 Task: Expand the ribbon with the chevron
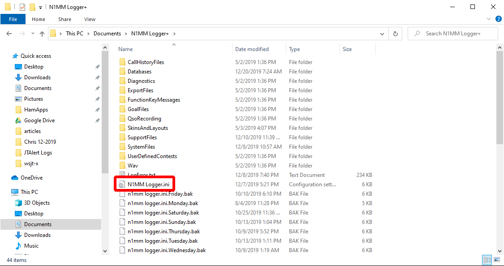point(489,19)
